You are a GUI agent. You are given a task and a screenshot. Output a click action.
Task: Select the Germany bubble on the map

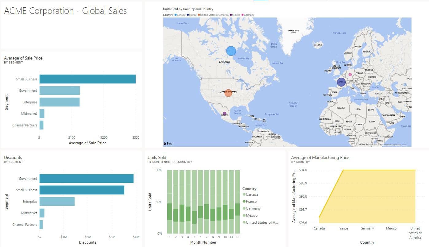click(350, 75)
